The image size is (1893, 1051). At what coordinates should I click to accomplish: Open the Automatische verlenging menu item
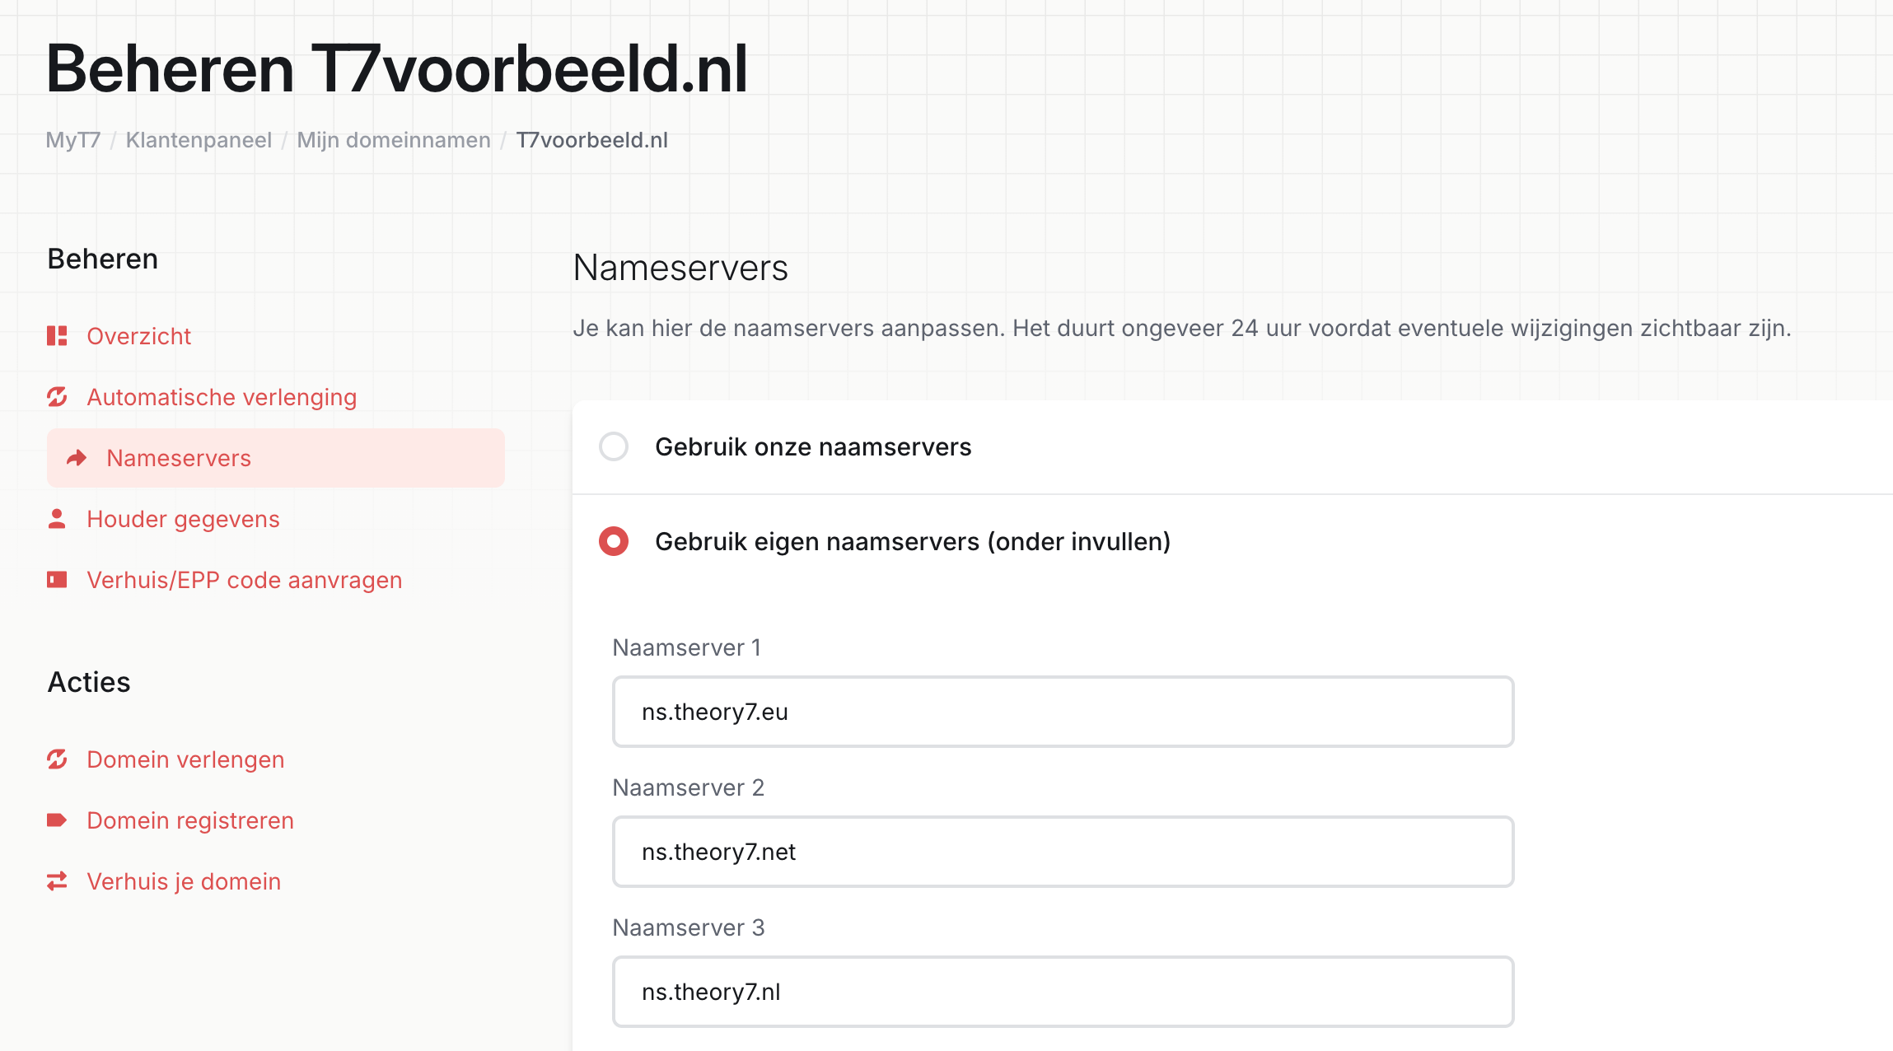coord(222,397)
